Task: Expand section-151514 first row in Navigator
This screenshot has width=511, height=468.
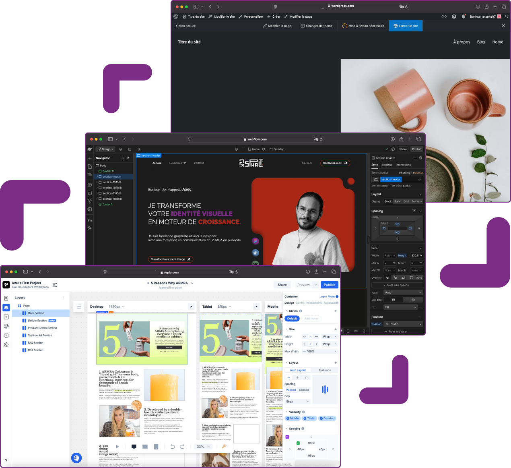Action: [x=97, y=182]
